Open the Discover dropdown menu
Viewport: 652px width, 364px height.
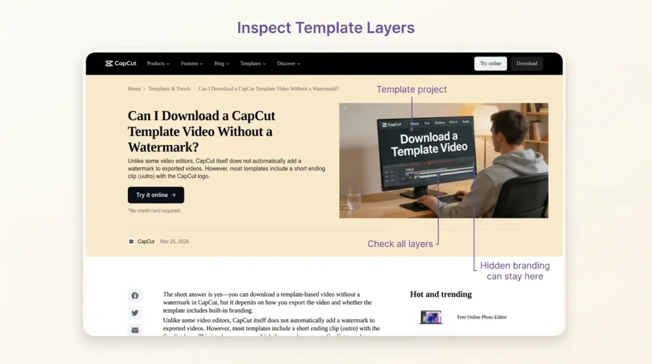(288, 64)
